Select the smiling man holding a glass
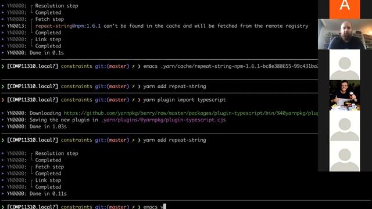372x209 pixels. (345, 95)
